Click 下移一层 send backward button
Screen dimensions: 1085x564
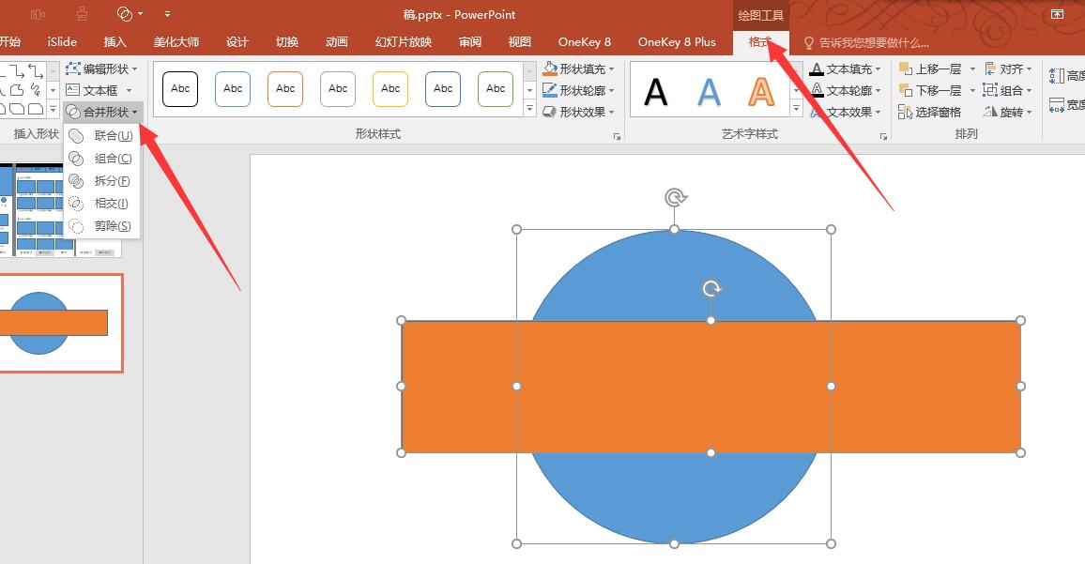click(x=930, y=91)
